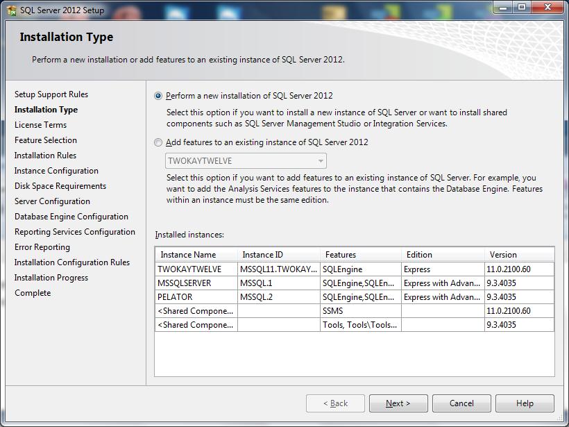Click the Express edition cell
The width and height of the screenshot is (569, 427).
(443, 269)
